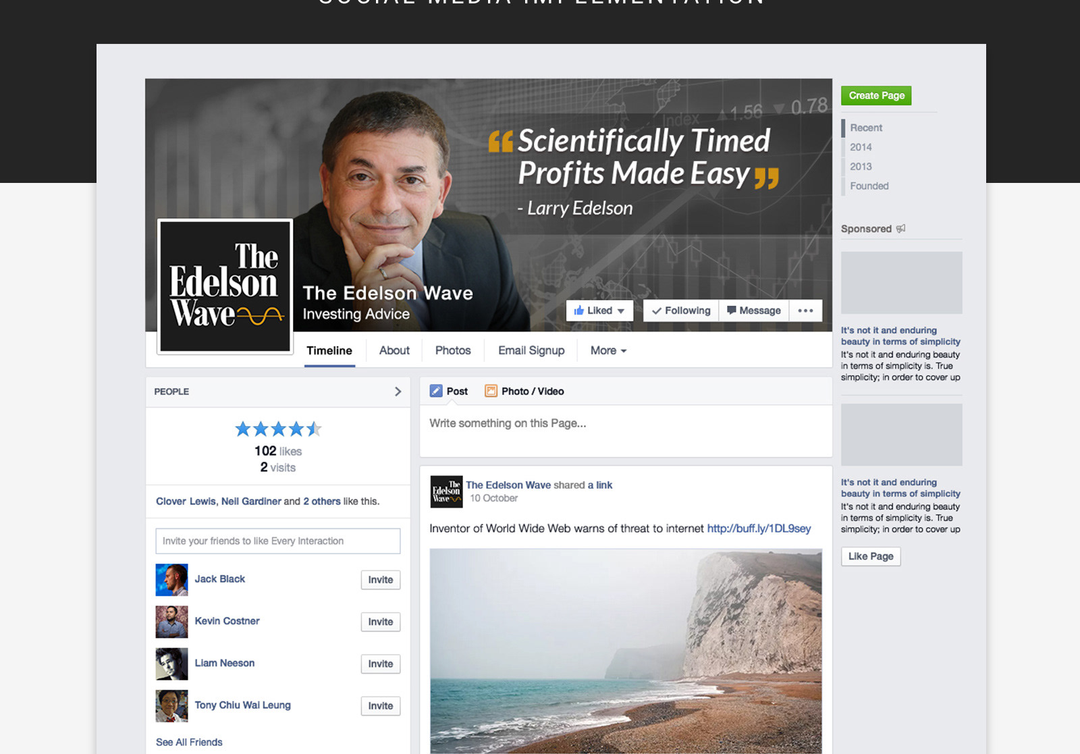
Task: Click the Investing Advice category label
Action: click(356, 314)
